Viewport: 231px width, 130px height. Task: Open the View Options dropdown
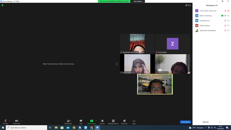pos(138,1)
